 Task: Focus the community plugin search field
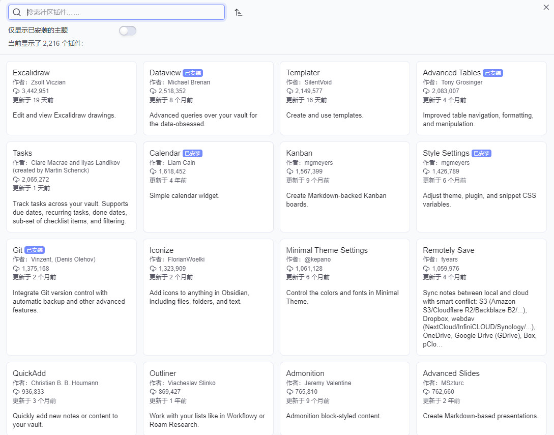[x=122, y=12]
